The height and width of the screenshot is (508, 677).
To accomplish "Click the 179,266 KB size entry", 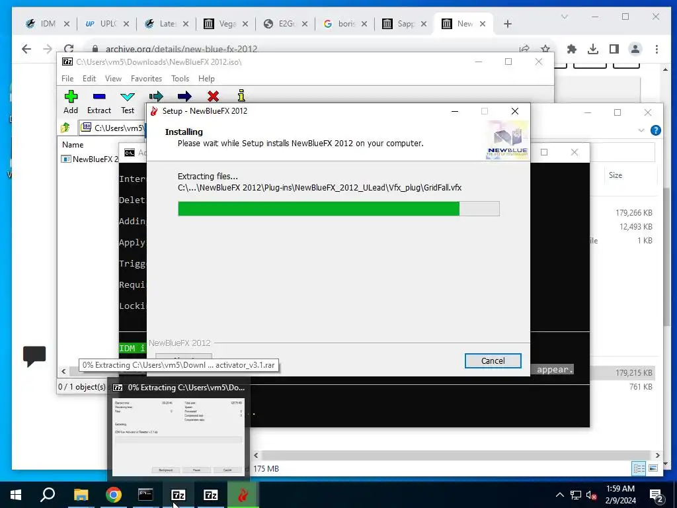I will [x=633, y=212].
